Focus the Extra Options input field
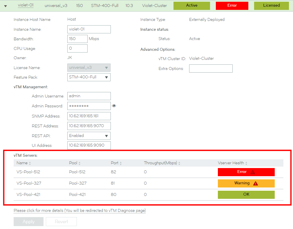Screen dimensions: 293x229 pyautogui.click(x=211, y=68)
